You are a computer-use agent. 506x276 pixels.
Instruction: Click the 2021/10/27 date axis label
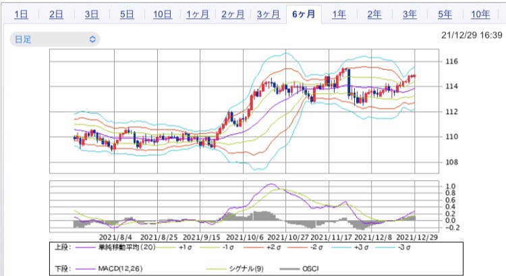coord(288,238)
